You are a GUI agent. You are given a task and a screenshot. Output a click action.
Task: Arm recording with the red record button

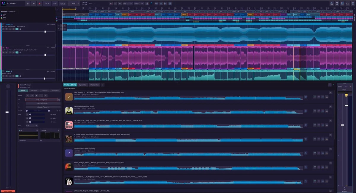point(39,4)
